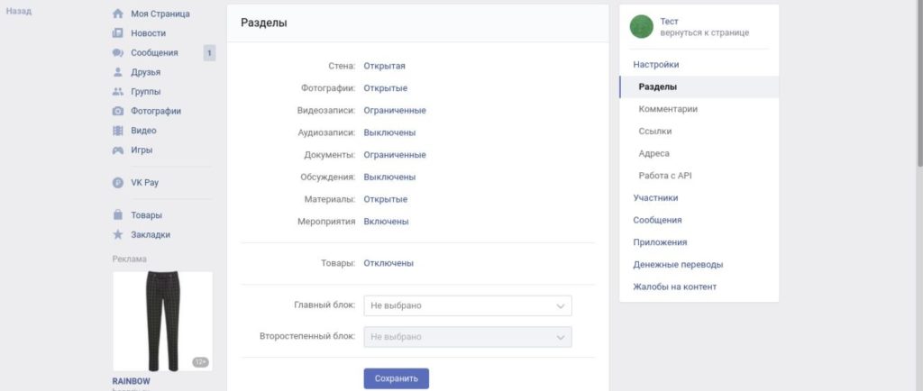Open the 'Комментарии' settings tab

[668, 109]
